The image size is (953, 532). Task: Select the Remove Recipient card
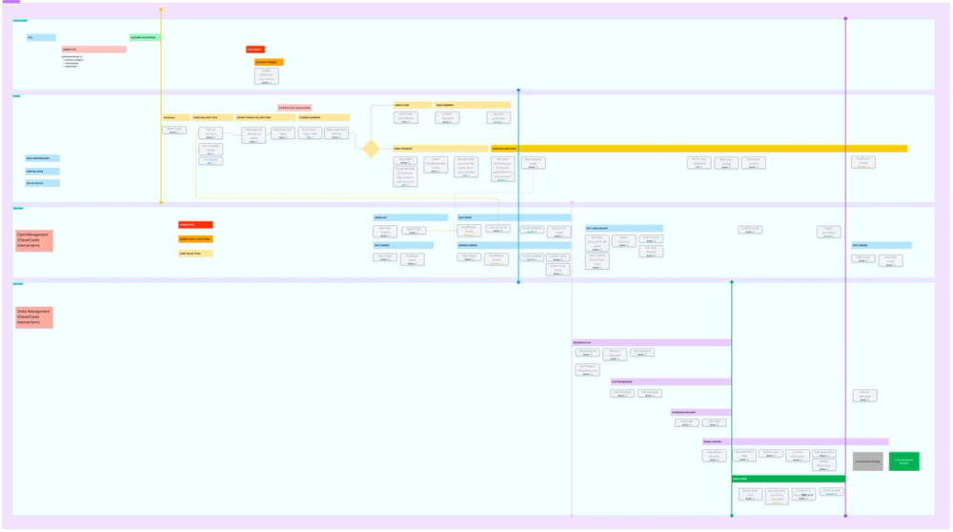(615, 355)
